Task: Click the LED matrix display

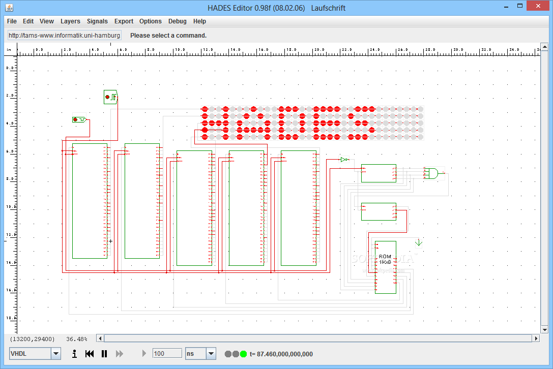Action: (312, 123)
